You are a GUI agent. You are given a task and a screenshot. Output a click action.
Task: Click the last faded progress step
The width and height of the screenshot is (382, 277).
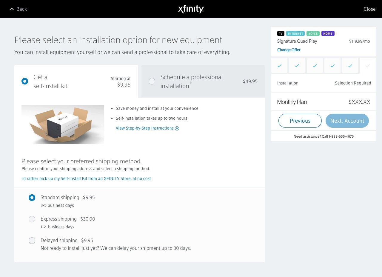tap(368, 66)
